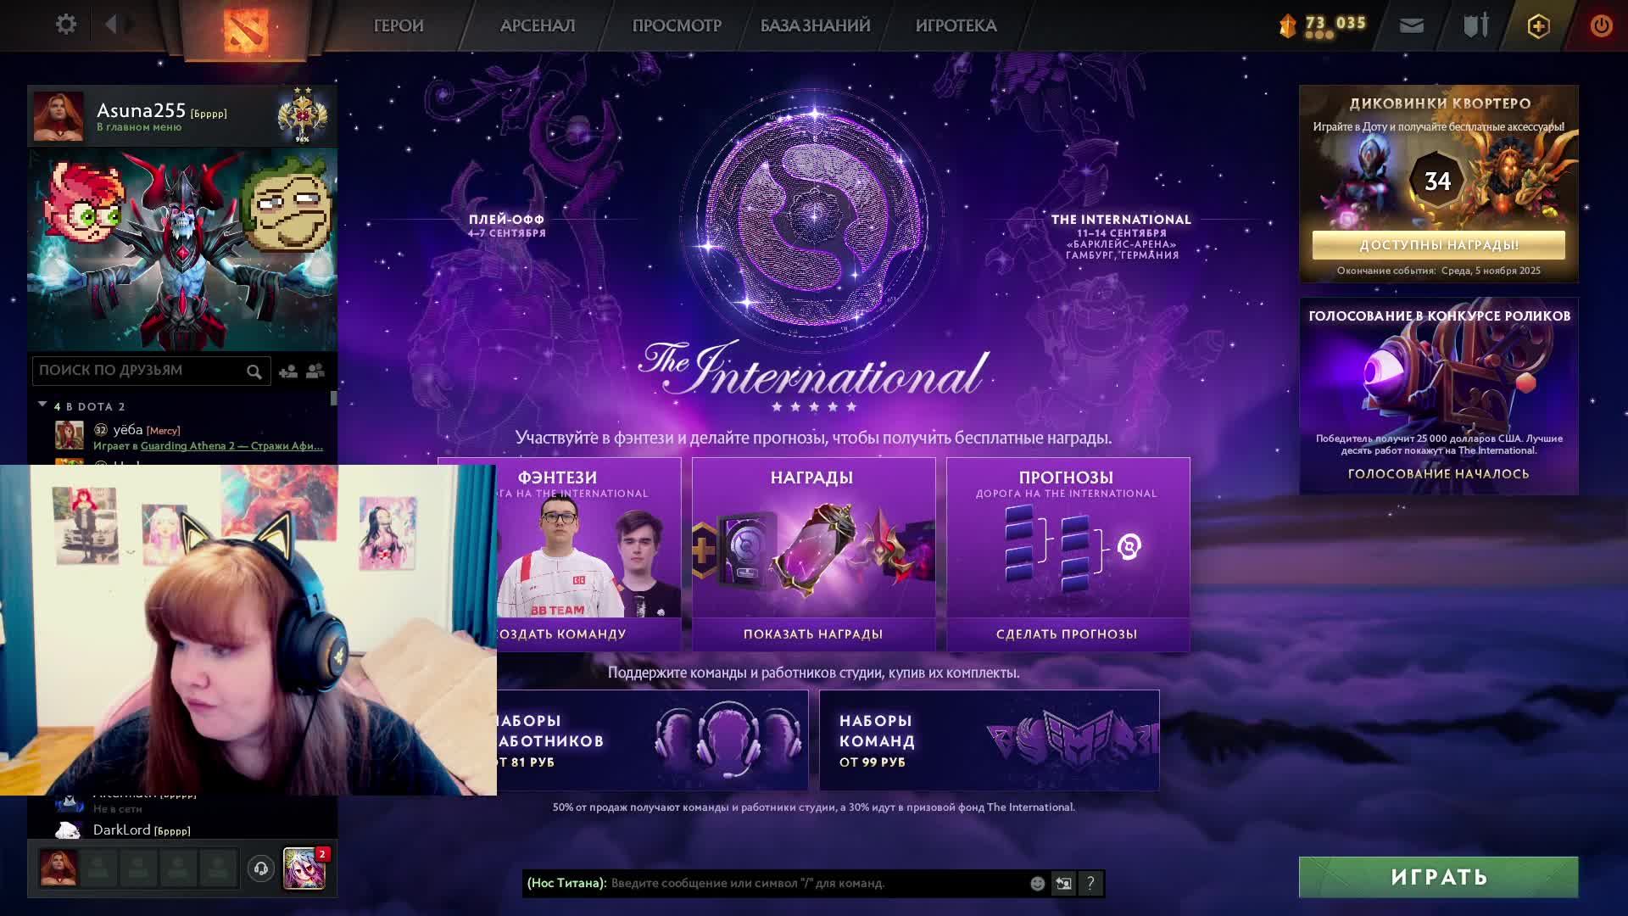Open the shield and sword armory icon
The width and height of the screenshot is (1628, 916).
pos(1475,25)
